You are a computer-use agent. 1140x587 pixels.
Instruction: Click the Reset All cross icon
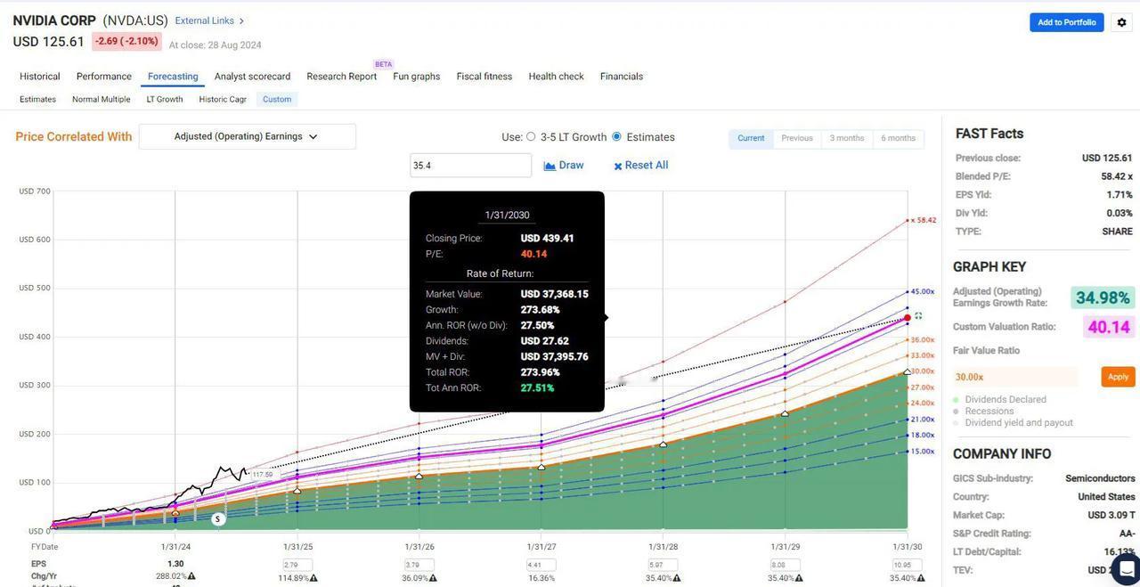coord(618,166)
